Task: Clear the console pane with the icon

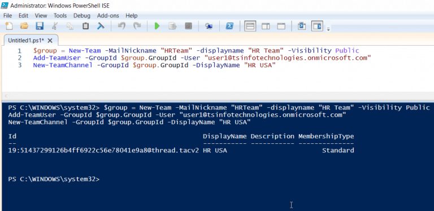Action: click(x=101, y=27)
